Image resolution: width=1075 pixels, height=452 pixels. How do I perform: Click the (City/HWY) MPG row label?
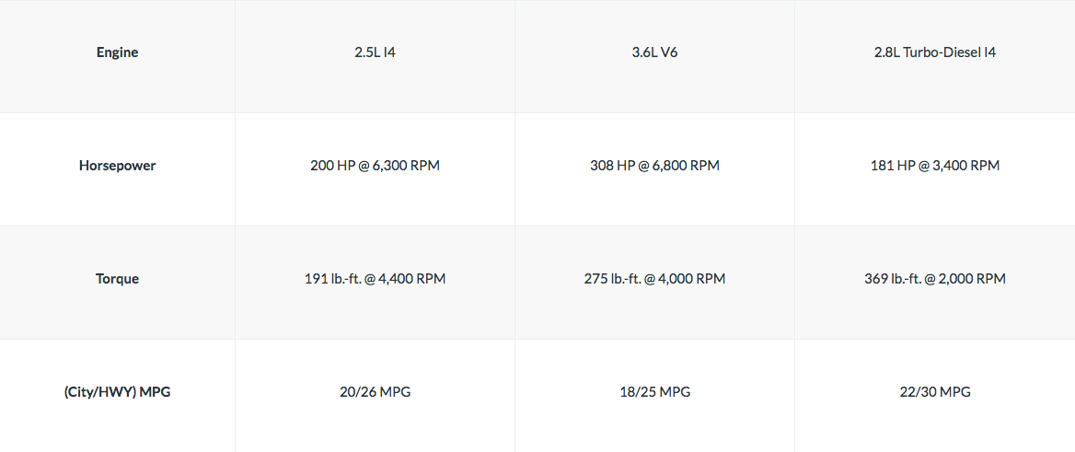pyautogui.click(x=117, y=393)
